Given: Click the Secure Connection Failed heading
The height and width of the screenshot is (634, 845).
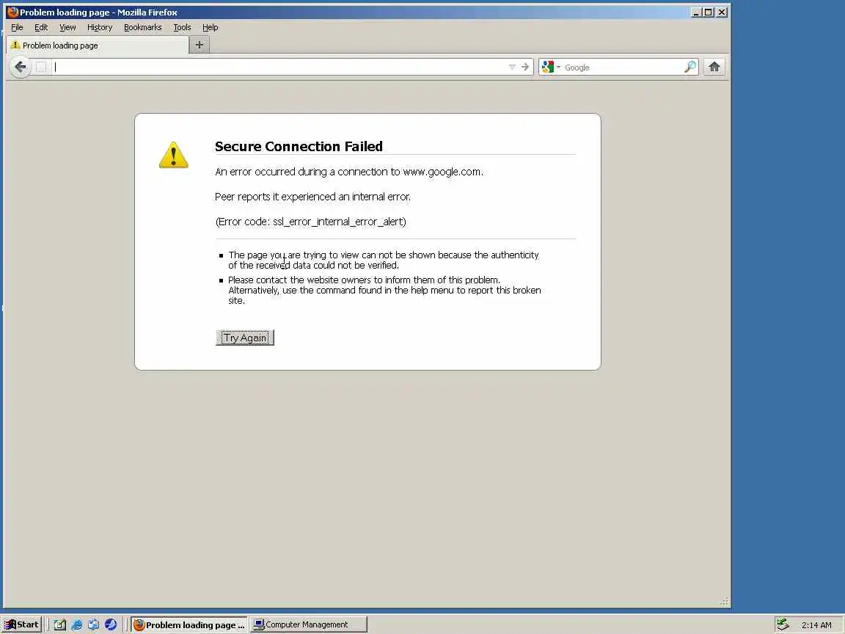Looking at the screenshot, I should click(x=299, y=147).
